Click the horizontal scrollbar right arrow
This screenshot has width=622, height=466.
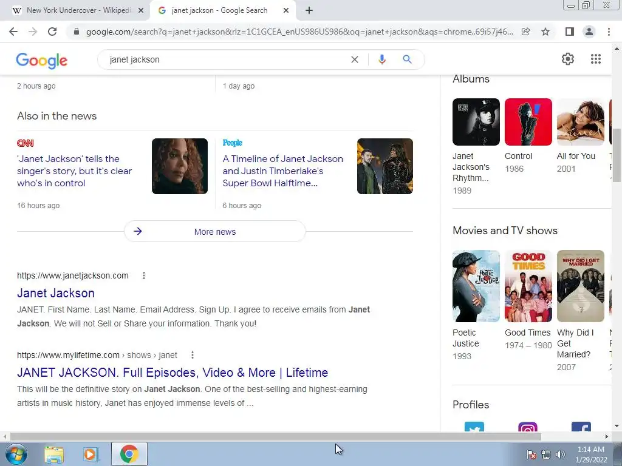tap(607, 437)
